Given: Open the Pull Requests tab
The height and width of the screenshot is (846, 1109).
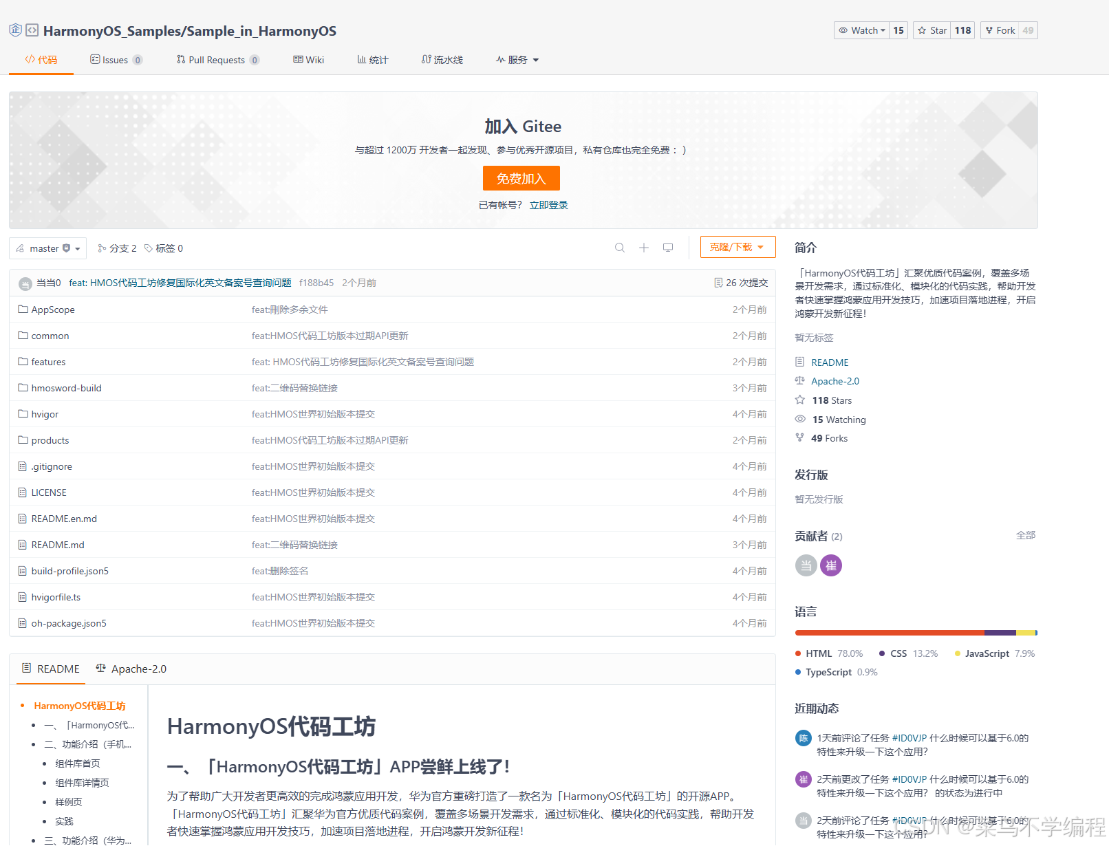Looking at the screenshot, I should (217, 60).
